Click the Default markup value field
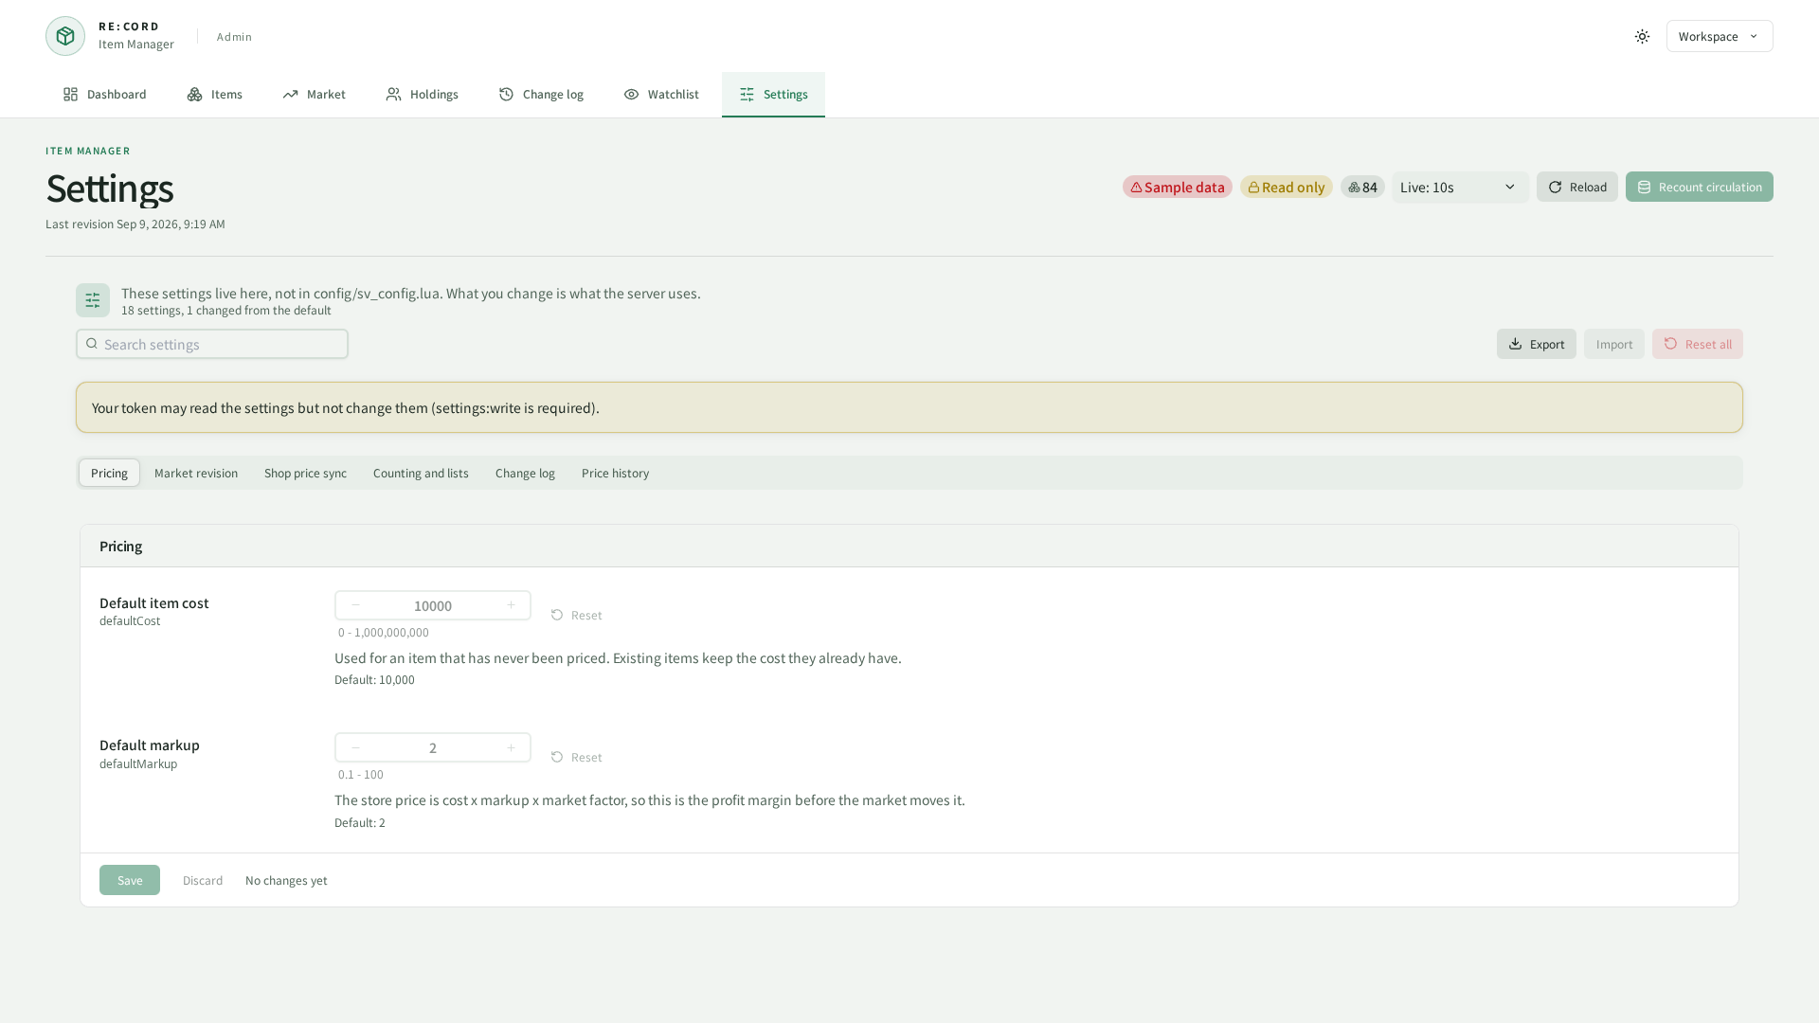1819x1023 pixels. point(433,747)
